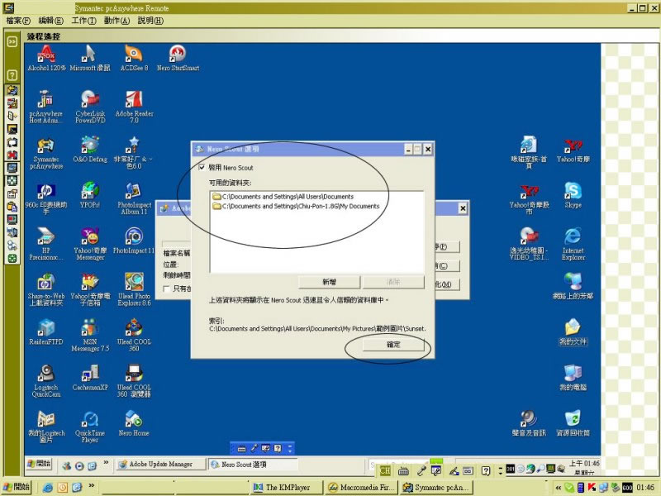Select the O&O Defrag desktop icon
Screen dimensions: 661x496
coord(90,150)
